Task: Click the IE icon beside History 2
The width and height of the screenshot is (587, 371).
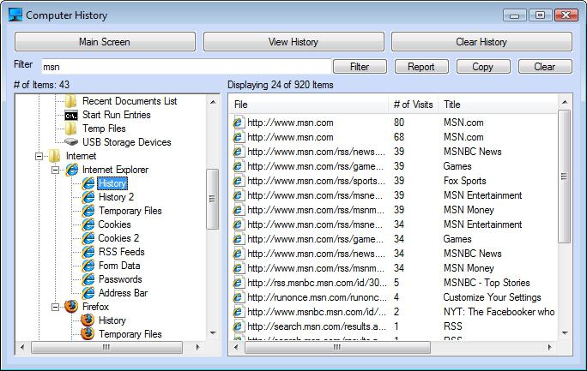Action: pos(88,197)
